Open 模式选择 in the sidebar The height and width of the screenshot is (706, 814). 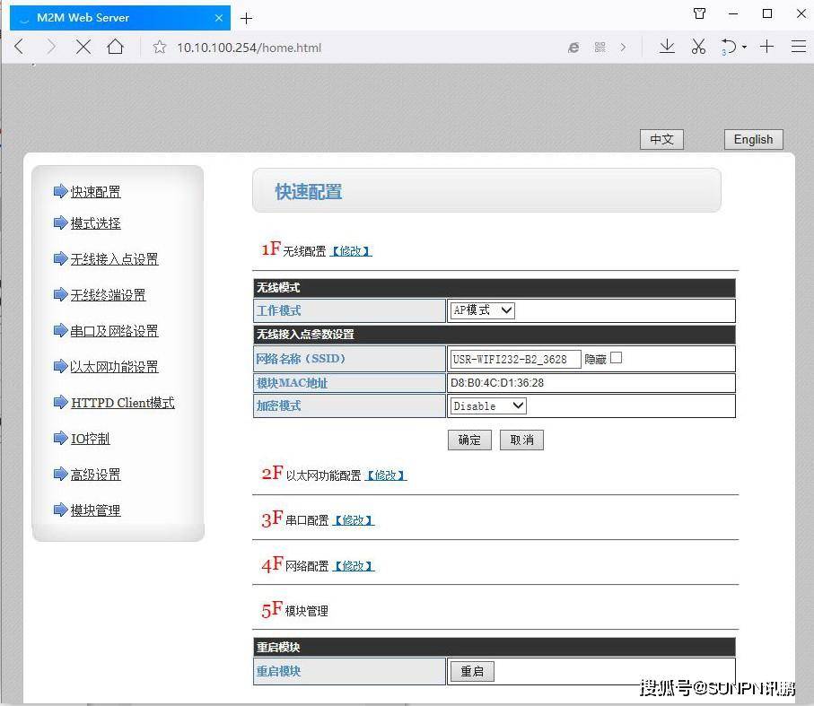(95, 223)
